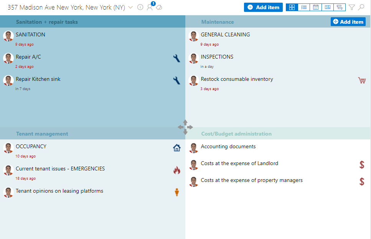
Task: Open the Repair Kitchen sink item
Action: (38, 79)
